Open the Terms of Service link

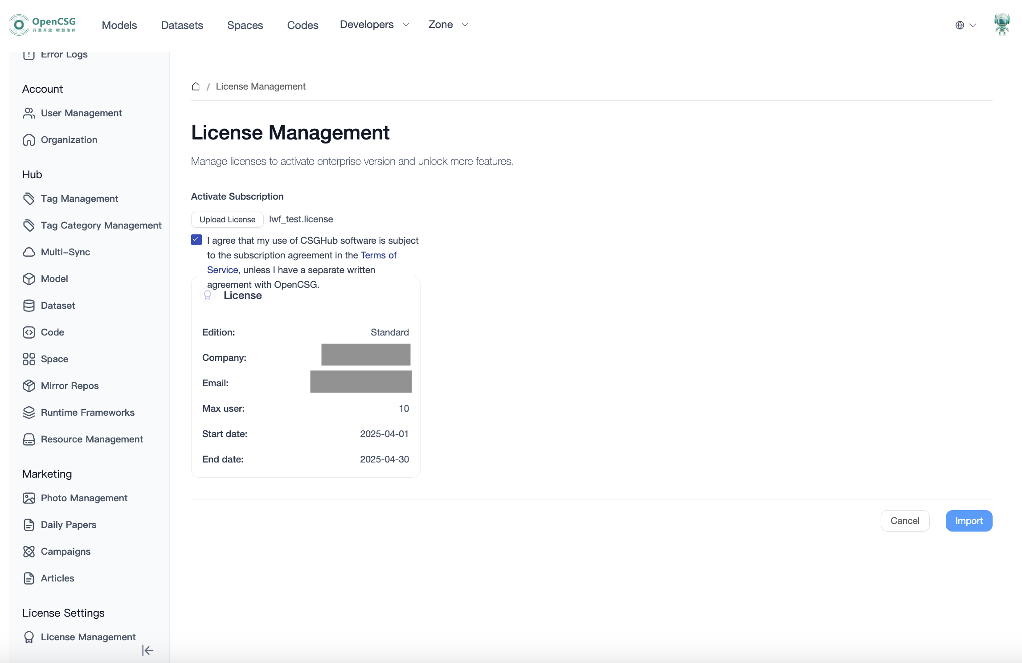[378, 255]
